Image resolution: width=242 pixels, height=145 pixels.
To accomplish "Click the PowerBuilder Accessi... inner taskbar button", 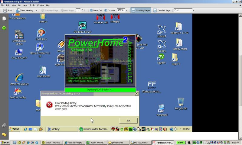I will [94, 129].
